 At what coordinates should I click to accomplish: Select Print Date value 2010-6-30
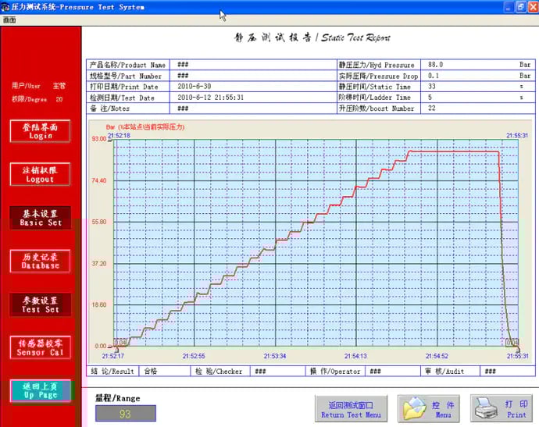[x=195, y=86]
